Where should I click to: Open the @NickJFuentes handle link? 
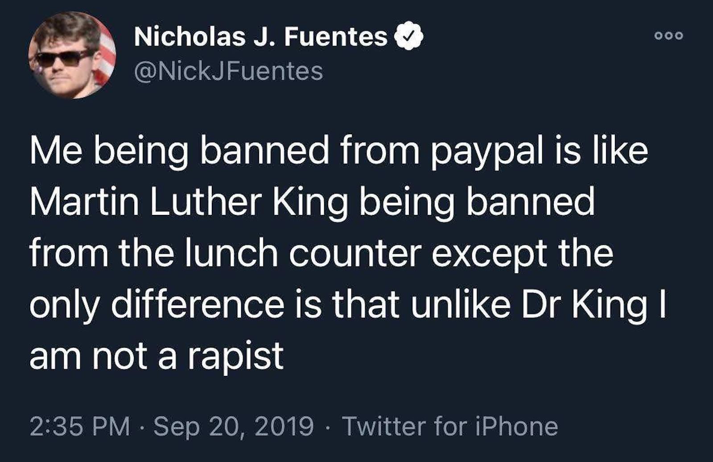[228, 71]
